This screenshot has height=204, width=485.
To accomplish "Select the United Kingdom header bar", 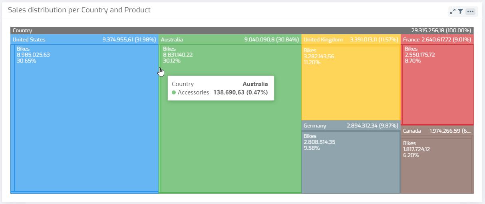I will click(351, 39).
